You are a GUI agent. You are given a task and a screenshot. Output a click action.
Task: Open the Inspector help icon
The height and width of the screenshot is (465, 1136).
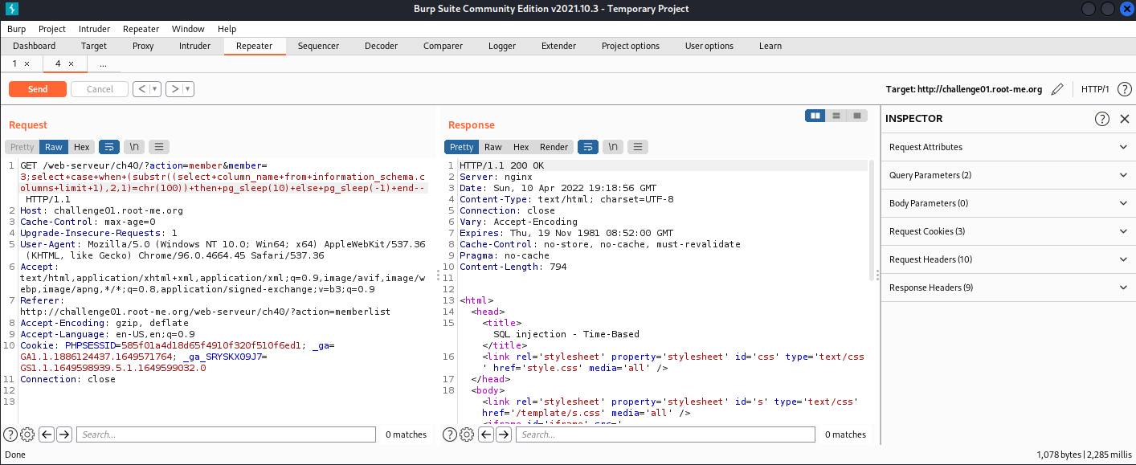click(x=1102, y=119)
